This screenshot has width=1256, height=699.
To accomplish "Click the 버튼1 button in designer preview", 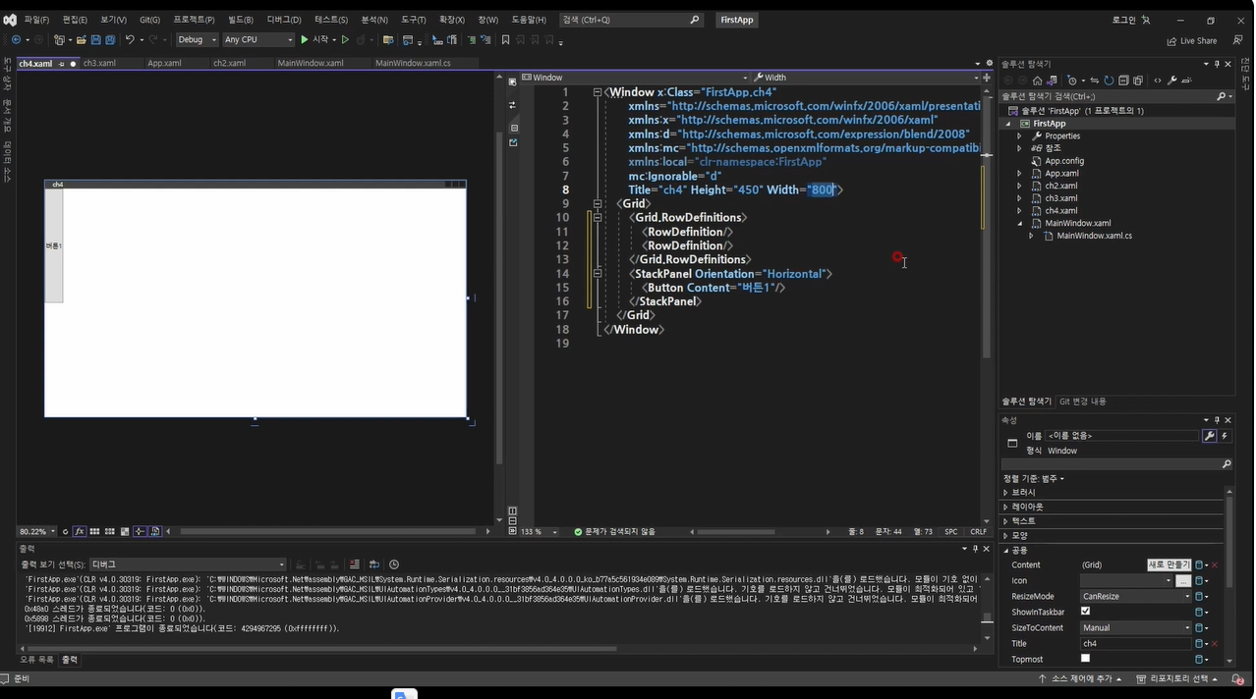I will pos(54,245).
